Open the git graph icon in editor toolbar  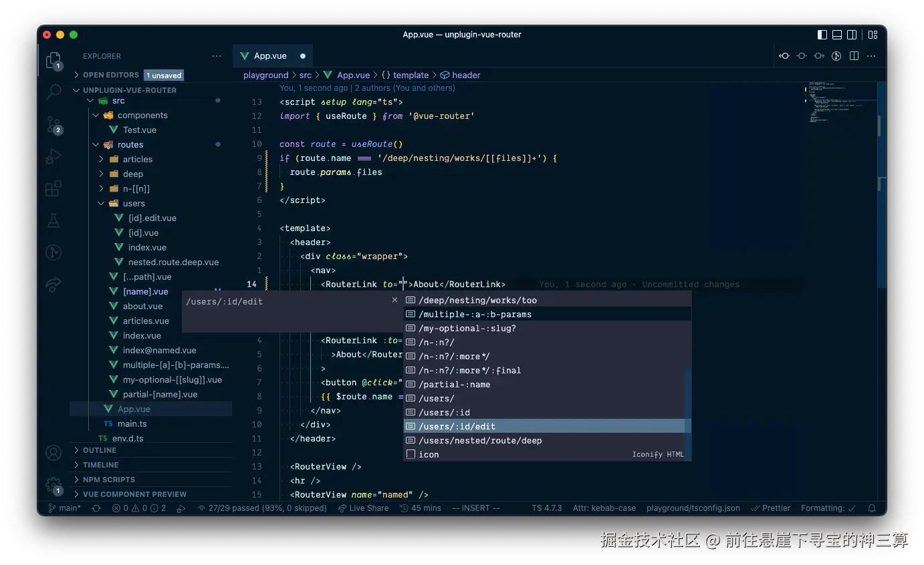pos(836,56)
